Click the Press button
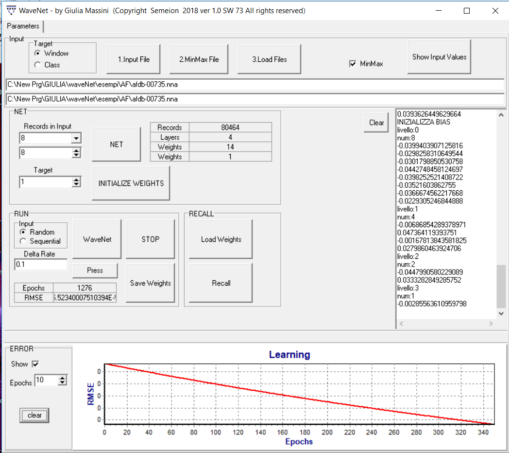Screen dimensions: 509x453 (x=95, y=271)
